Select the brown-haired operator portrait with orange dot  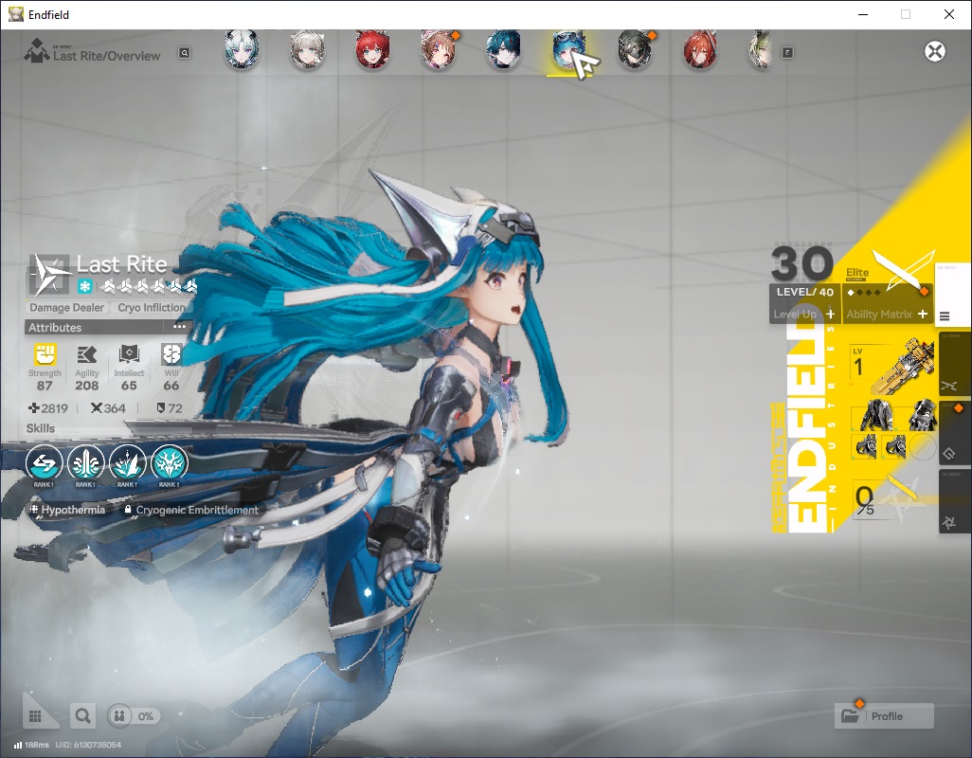(439, 49)
